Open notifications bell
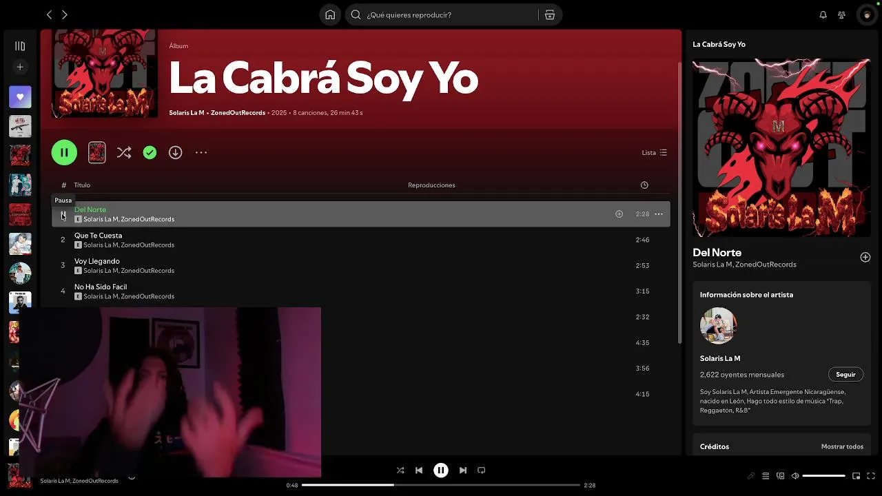The image size is (882, 496). point(823,14)
